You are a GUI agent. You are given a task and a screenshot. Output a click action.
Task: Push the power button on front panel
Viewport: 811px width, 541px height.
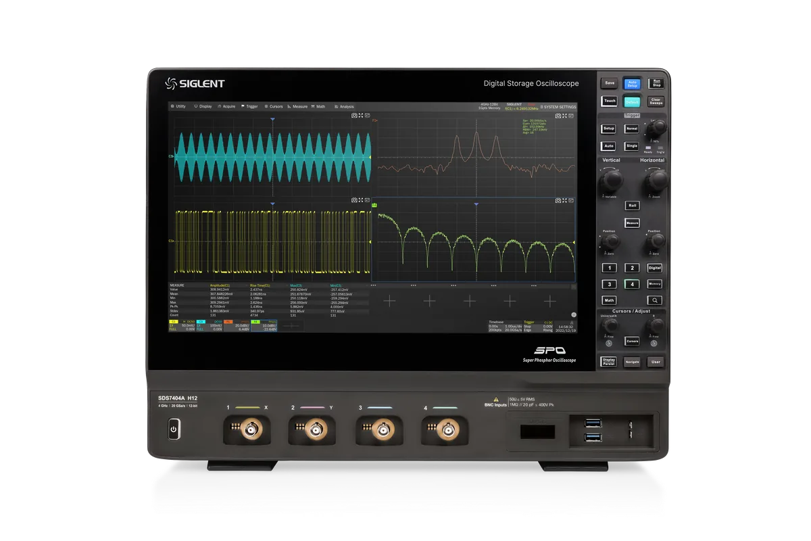pos(174,429)
